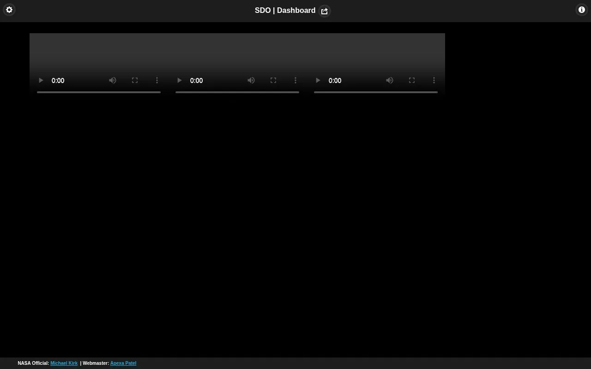
Task: Mute the third video
Action: pos(390,80)
